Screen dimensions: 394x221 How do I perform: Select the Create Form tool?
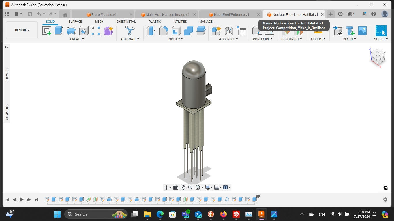coord(108,31)
